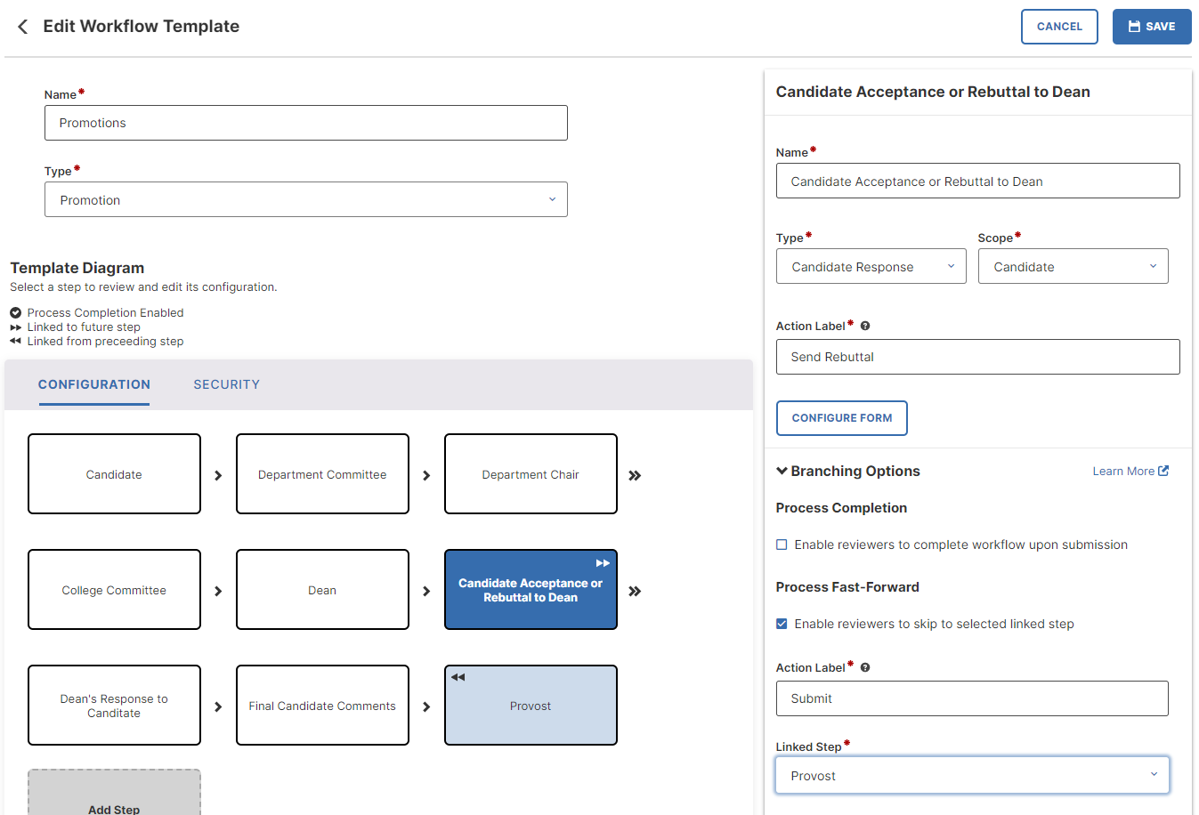
Task: Click the arrow after Department Committee step
Action: 426,476
